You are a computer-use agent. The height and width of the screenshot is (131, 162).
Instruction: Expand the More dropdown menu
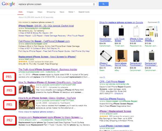(x=71, y=12)
